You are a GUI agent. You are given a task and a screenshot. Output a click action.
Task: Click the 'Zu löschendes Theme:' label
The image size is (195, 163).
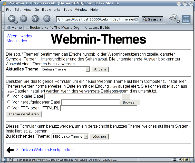click(x=28, y=136)
